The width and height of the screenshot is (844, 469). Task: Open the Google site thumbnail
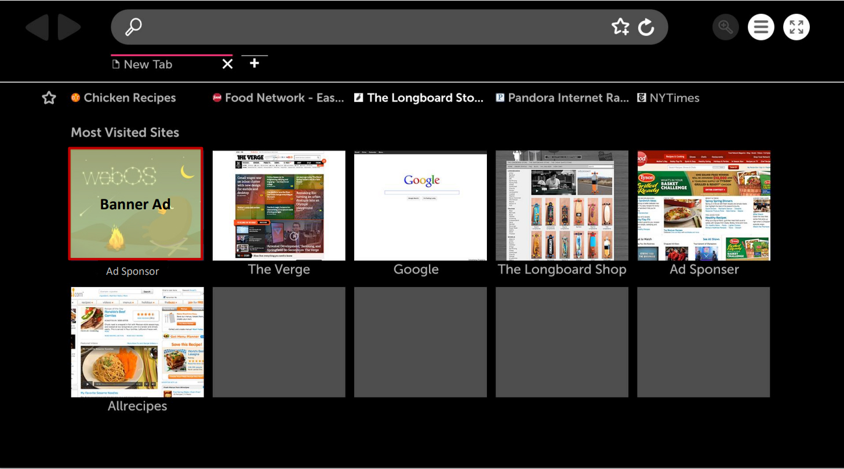coord(420,205)
